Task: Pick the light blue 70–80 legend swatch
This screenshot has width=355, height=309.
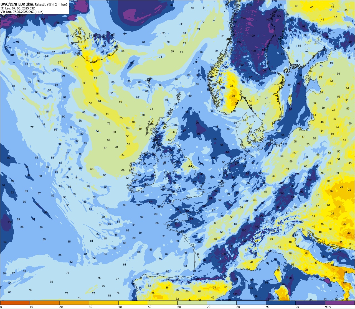Action: click(x=222, y=303)
